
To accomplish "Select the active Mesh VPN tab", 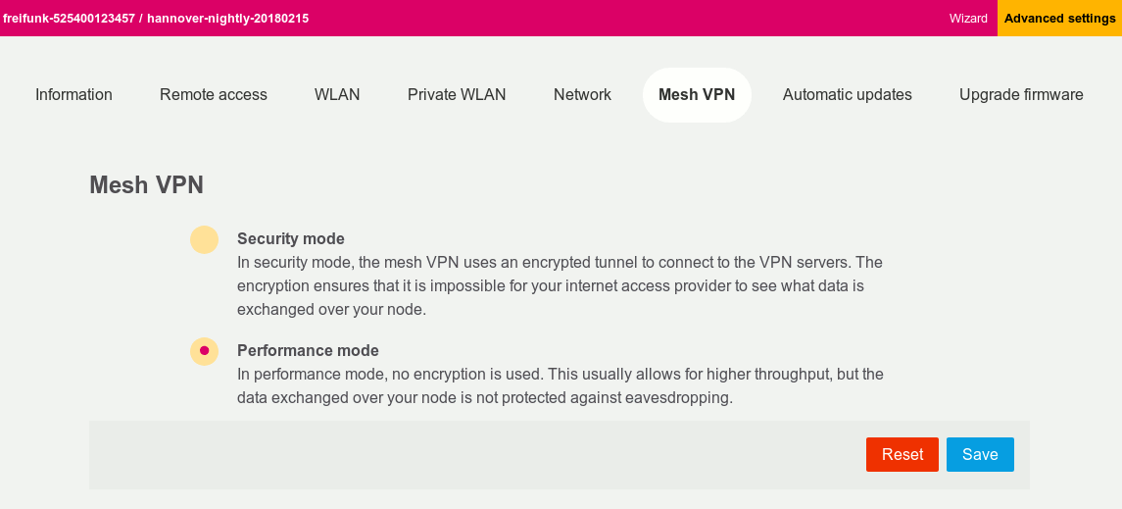I will 696,95.
